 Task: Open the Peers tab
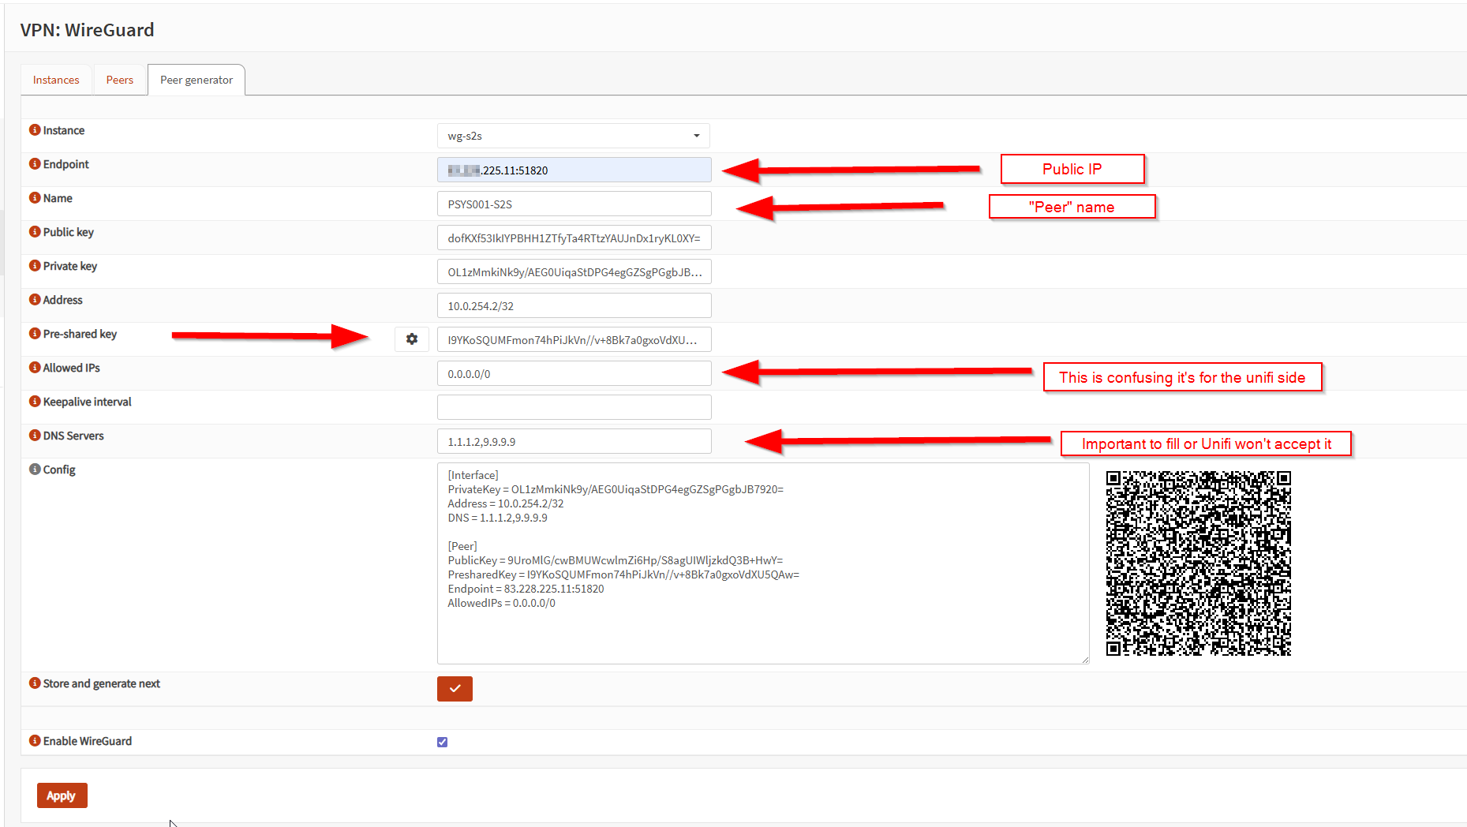[x=120, y=80]
